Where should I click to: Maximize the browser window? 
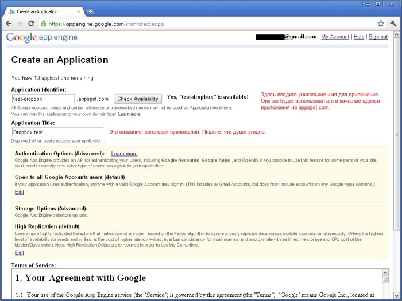coord(378,4)
